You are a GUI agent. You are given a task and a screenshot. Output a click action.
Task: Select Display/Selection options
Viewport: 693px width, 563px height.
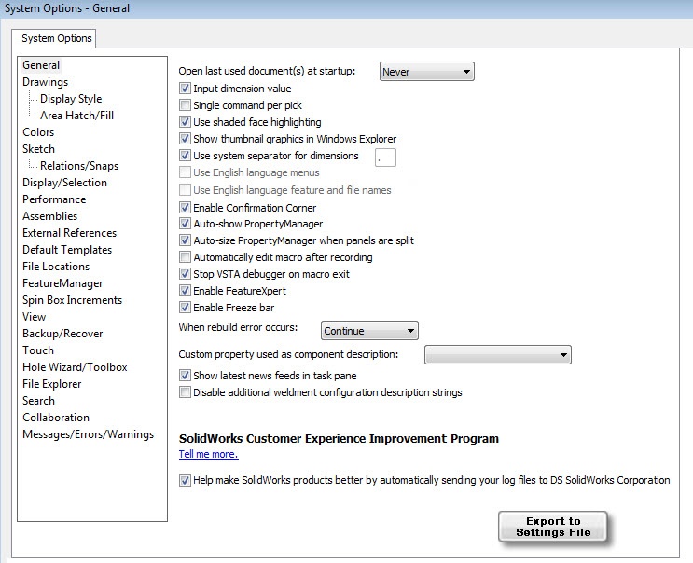pos(65,183)
